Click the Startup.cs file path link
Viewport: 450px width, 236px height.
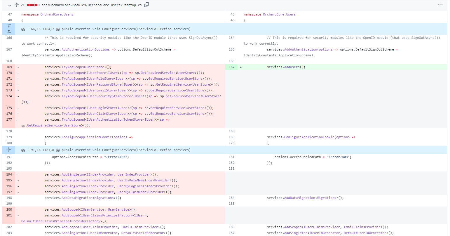click(x=92, y=5)
